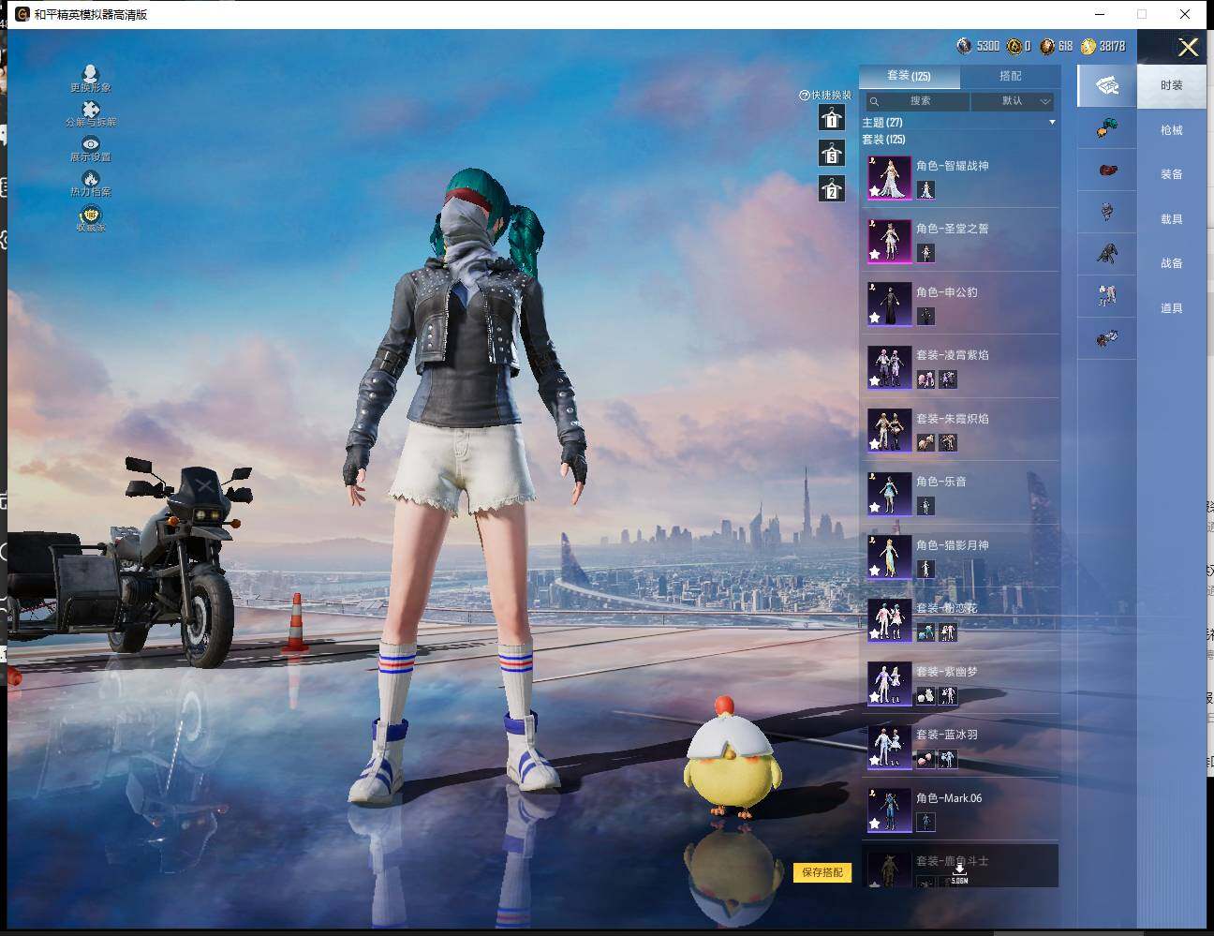
Task: Open the 时装 fashion tab
Action: click(1171, 85)
